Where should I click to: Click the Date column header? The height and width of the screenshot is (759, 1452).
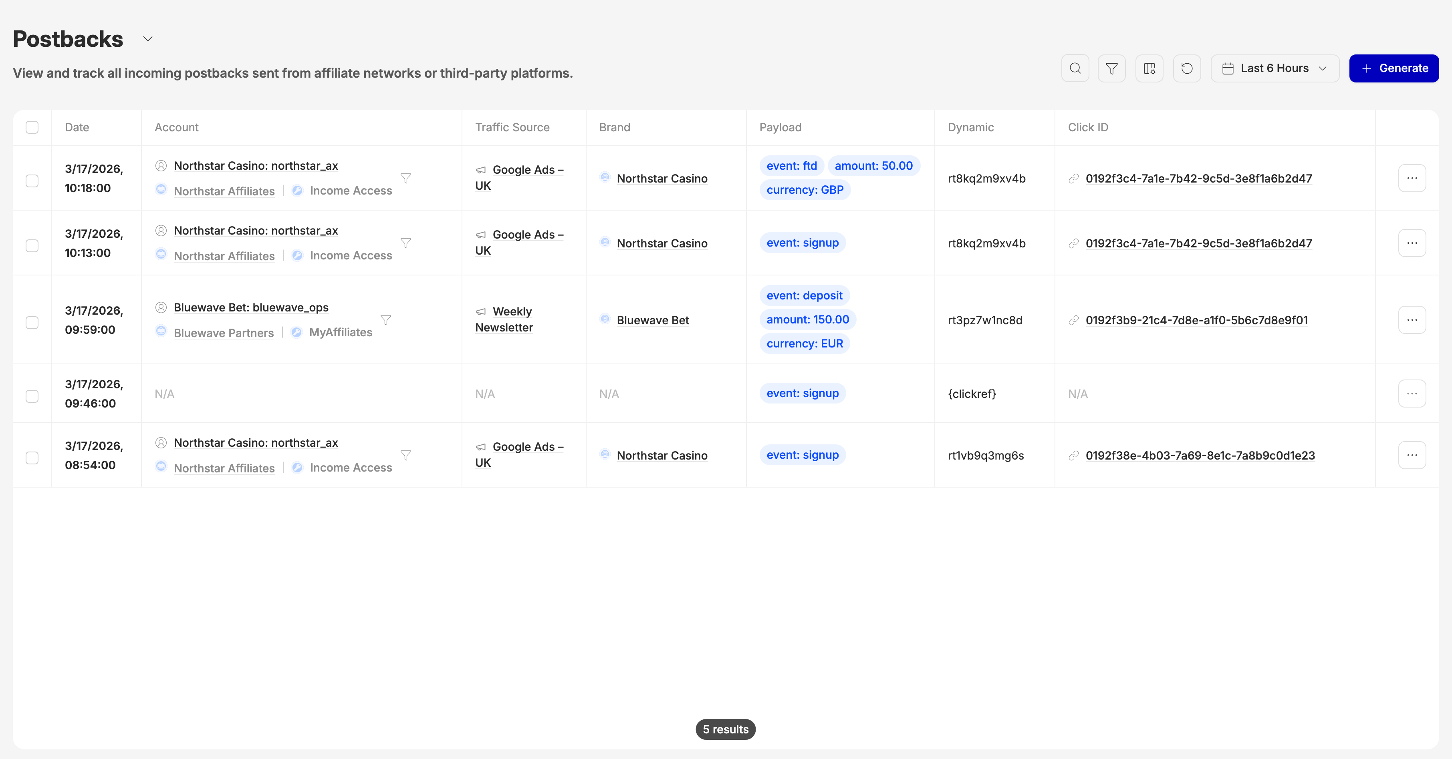77,127
